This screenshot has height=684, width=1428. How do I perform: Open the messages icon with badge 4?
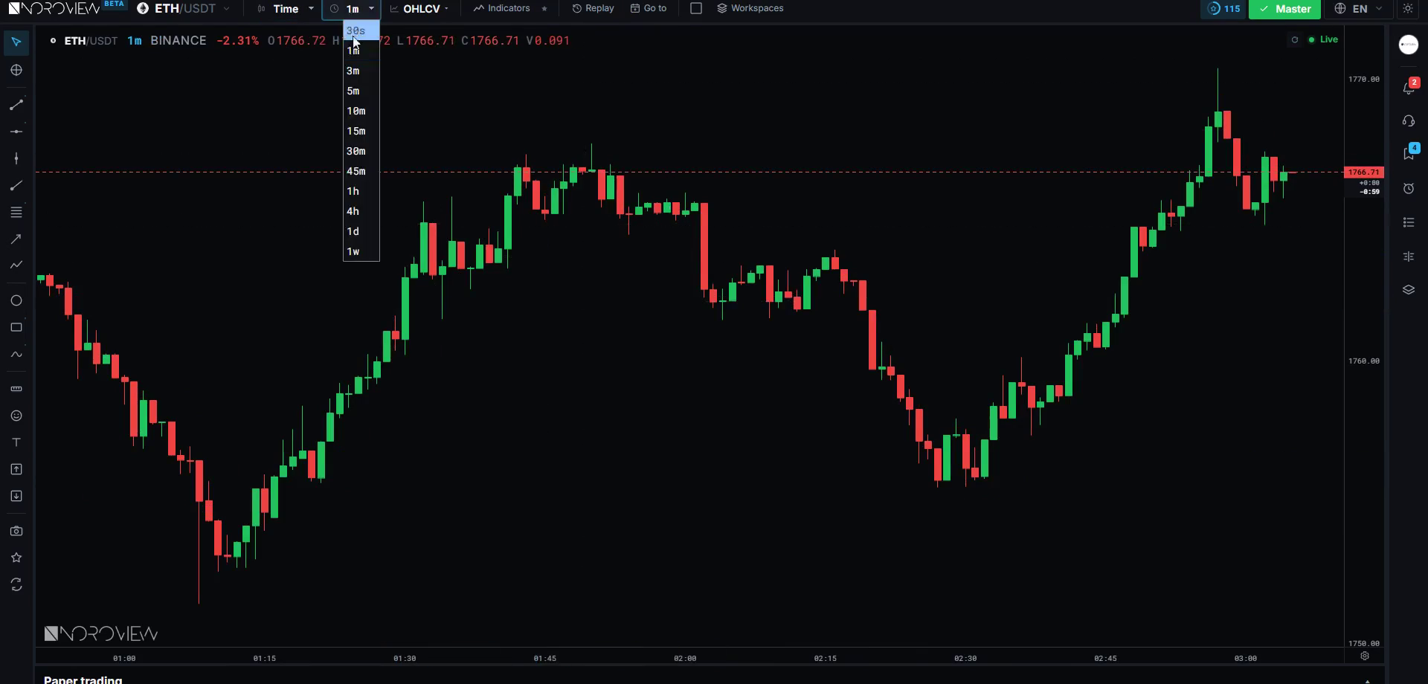pos(1409,153)
